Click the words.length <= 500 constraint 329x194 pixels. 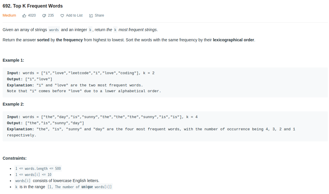38,169
